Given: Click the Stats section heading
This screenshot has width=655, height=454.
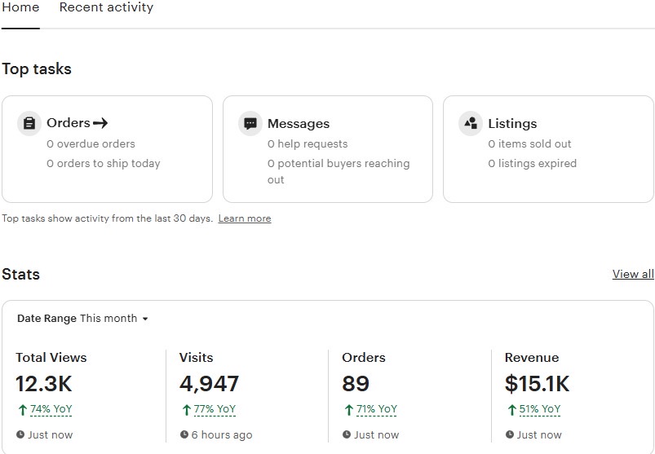Looking at the screenshot, I should [x=21, y=275].
